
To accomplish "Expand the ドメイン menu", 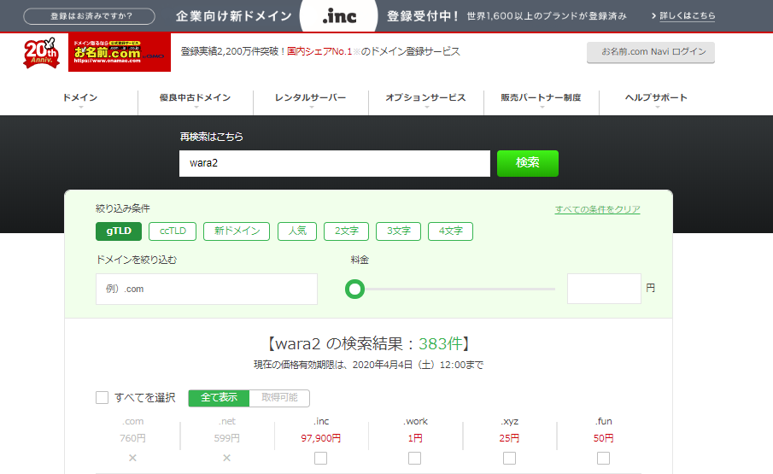I will (x=80, y=98).
